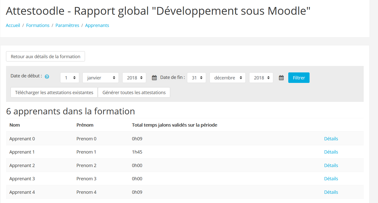
Task: Open the start date calendar picker
Action: click(154, 78)
